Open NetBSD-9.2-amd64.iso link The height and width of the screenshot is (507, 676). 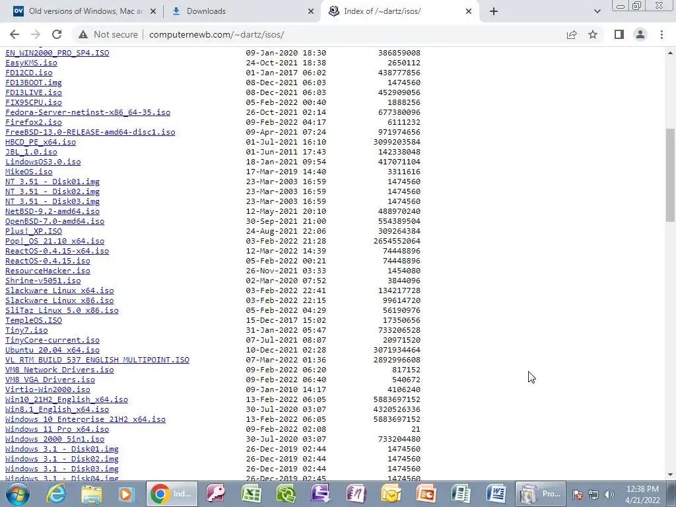tap(52, 211)
